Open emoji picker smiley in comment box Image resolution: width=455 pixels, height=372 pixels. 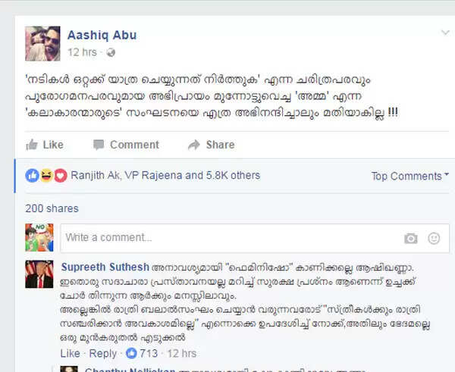point(434,239)
